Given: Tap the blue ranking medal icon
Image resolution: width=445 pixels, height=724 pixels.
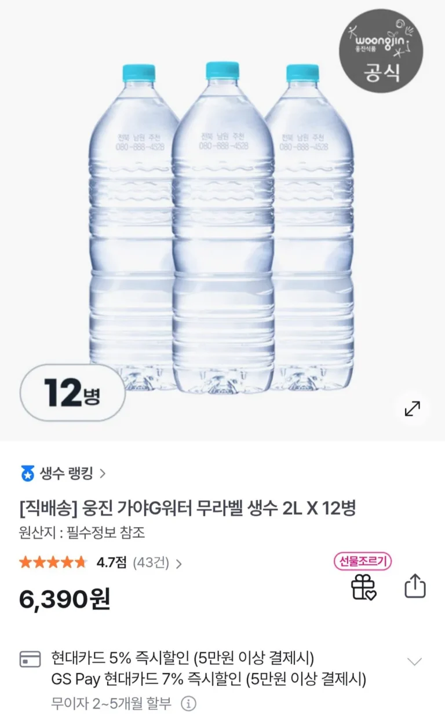Looking at the screenshot, I should 27,474.
